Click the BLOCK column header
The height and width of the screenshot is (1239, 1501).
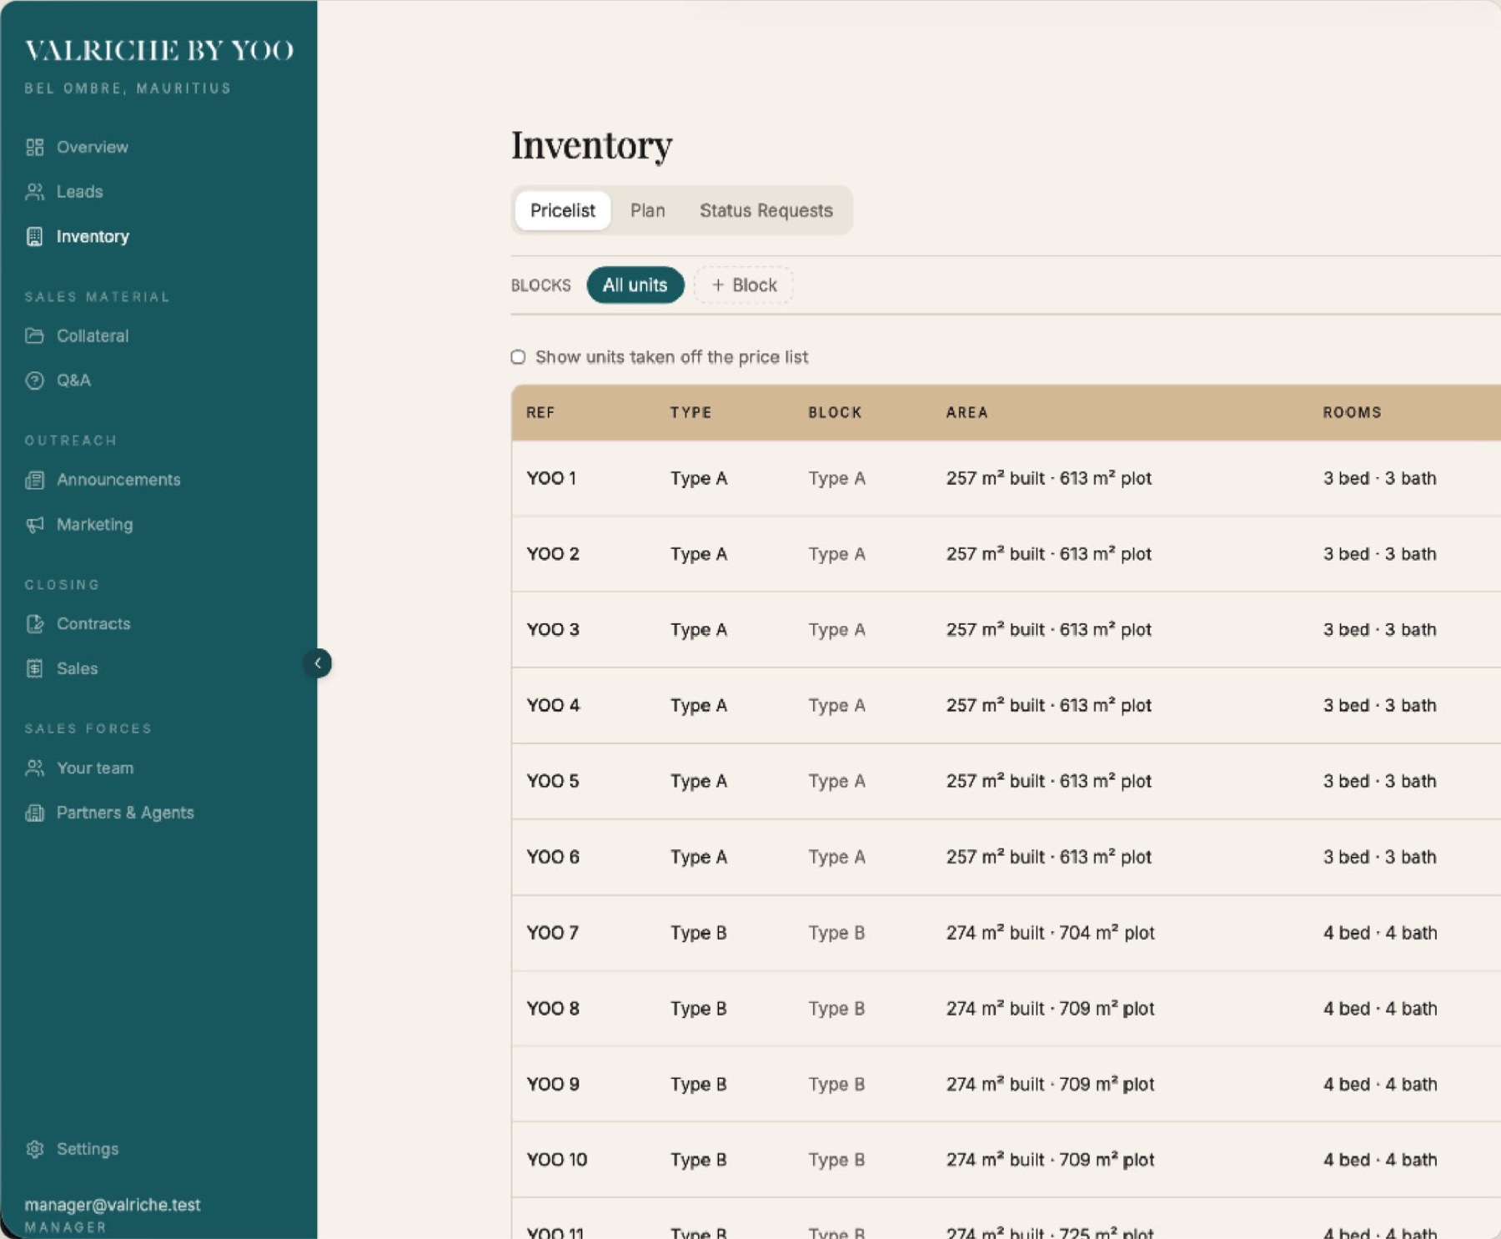click(835, 412)
